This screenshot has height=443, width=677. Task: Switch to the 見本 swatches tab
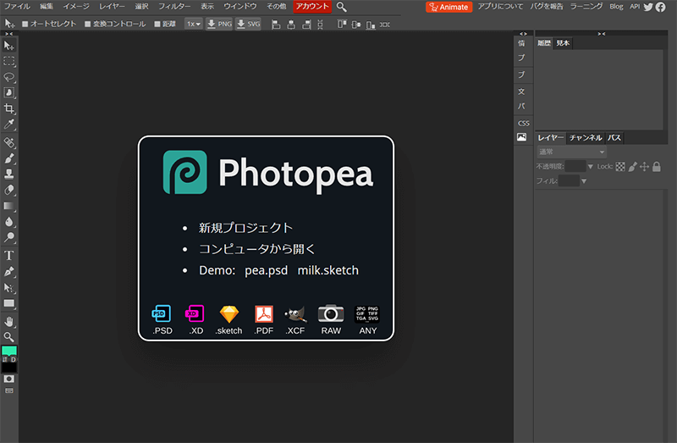(x=563, y=43)
